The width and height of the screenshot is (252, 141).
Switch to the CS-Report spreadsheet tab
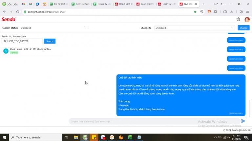59,4
